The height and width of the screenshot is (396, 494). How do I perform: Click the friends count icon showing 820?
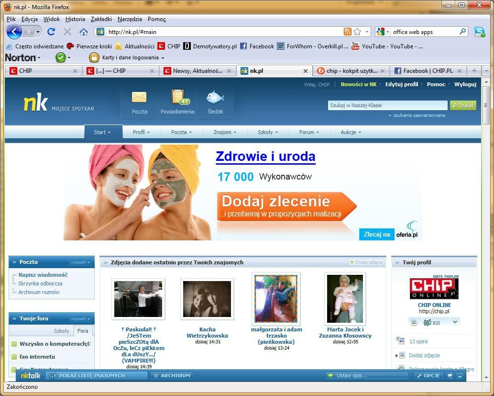click(x=432, y=323)
